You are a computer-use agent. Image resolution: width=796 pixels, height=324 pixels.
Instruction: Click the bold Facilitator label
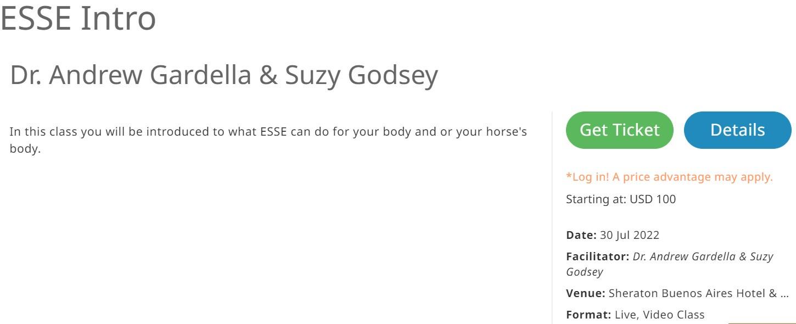pos(597,256)
